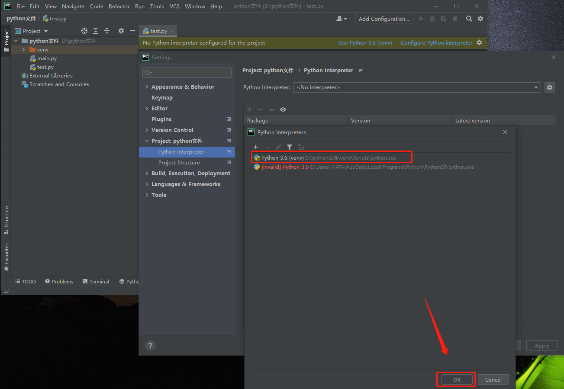Viewport: 564px width, 389px height.
Task: Click the Apply button in Settings
Action: point(542,345)
